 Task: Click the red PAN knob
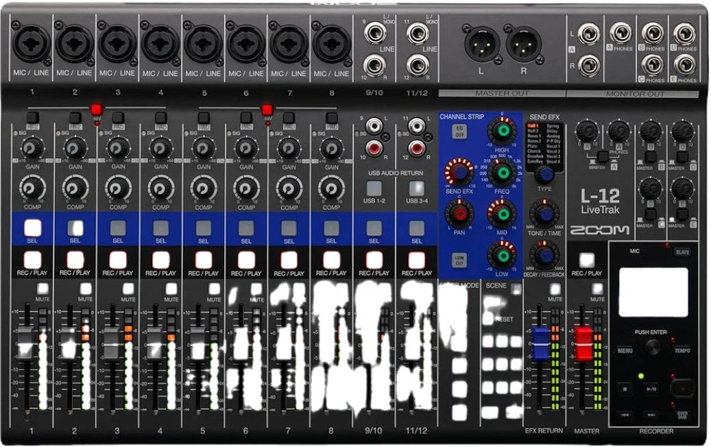pyautogui.click(x=459, y=213)
